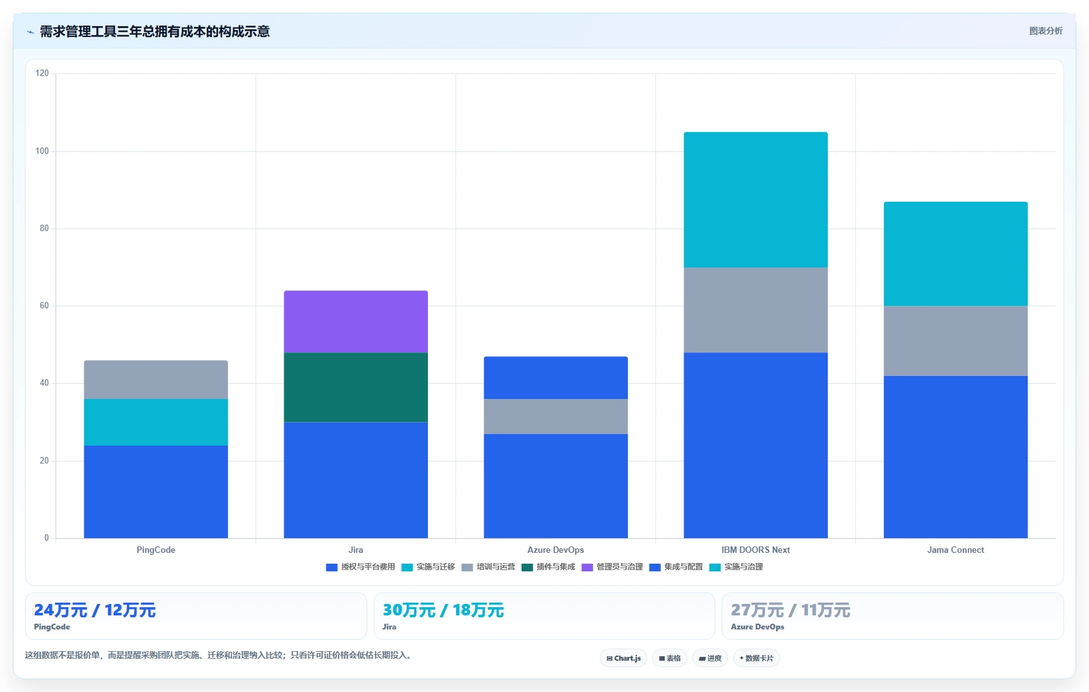The image size is (1089, 692).
Task: Click the purple top segment of the Jira bar
Action: click(356, 322)
